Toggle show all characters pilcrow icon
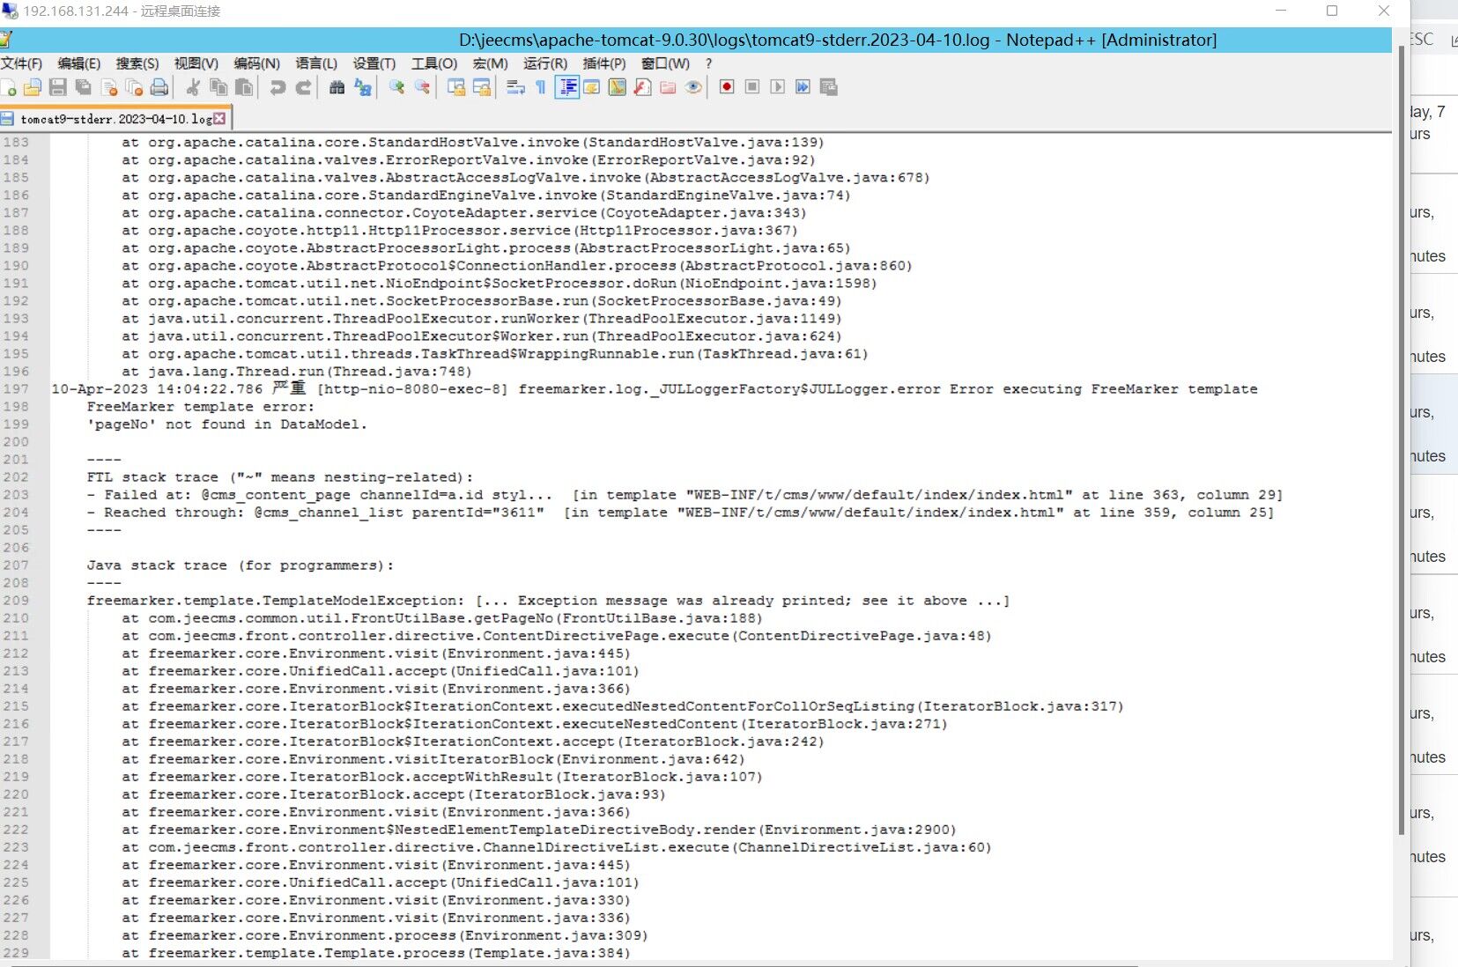This screenshot has height=967, width=1458. (541, 87)
